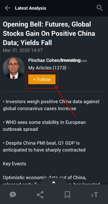
Task: Tap the Key Events heading
Action: (14, 164)
